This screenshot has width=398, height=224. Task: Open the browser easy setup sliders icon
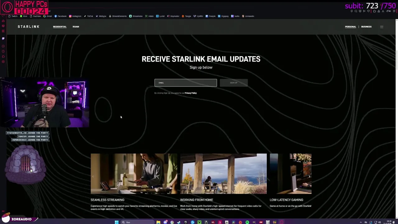coord(394,11)
